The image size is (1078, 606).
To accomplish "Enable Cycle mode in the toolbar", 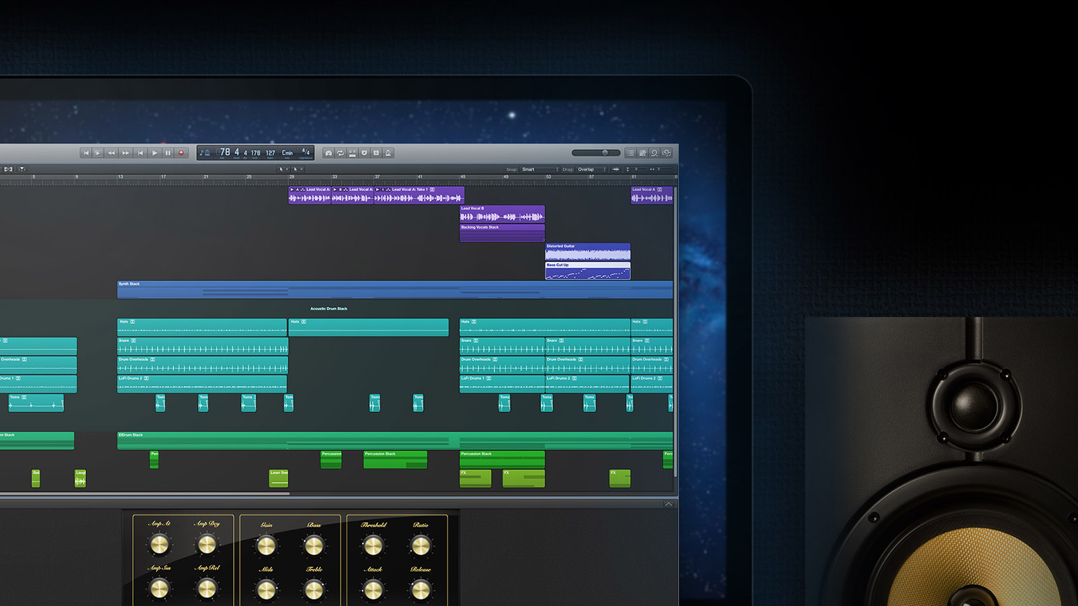I will pos(340,153).
